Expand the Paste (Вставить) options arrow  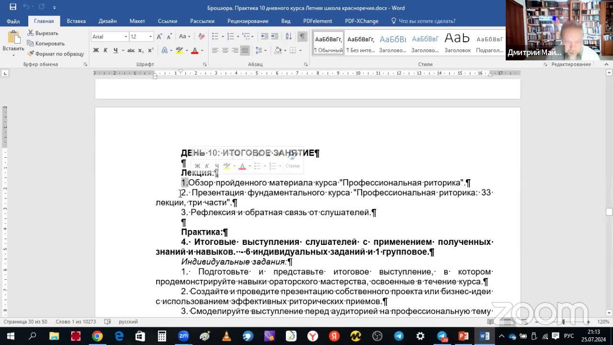pyautogui.click(x=13, y=55)
